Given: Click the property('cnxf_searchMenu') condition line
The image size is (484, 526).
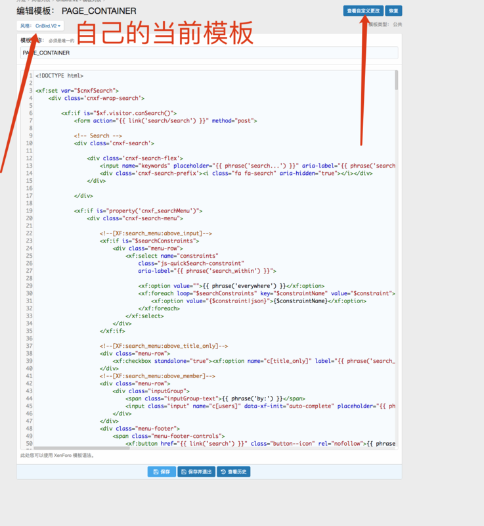Looking at the screenshot, I should click(x=138, y=210).
